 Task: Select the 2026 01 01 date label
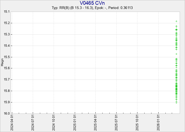[159, 123]
